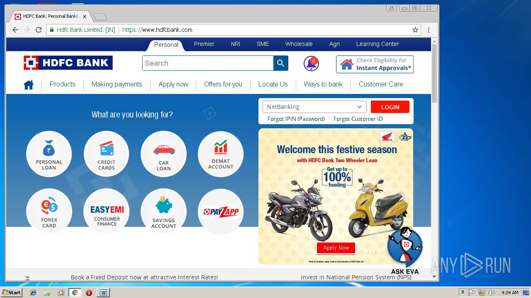
Task: Open the Offers for you menu
Action: 223,84
